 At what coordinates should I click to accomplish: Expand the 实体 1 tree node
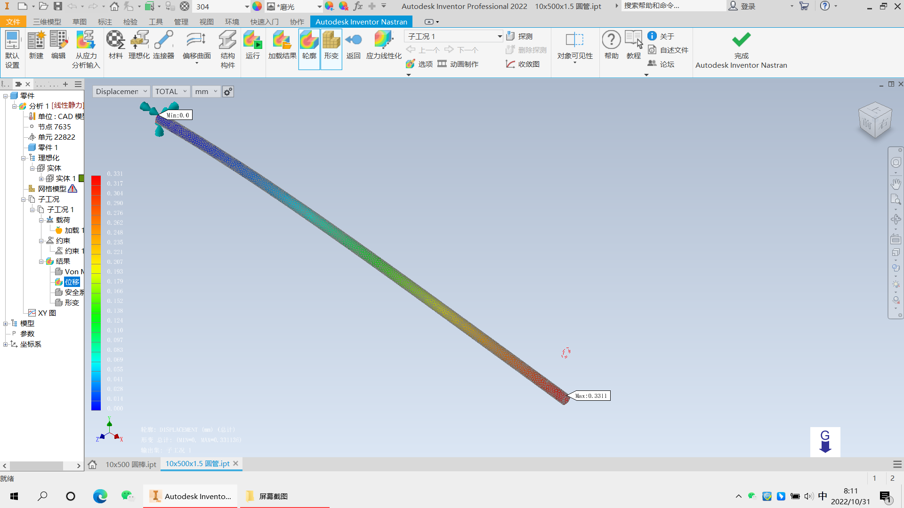pyautogui.click(x=41, y=179)
